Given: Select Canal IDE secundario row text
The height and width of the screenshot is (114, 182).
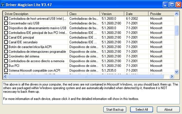Looking at the screenshot, I should point(23,42).
